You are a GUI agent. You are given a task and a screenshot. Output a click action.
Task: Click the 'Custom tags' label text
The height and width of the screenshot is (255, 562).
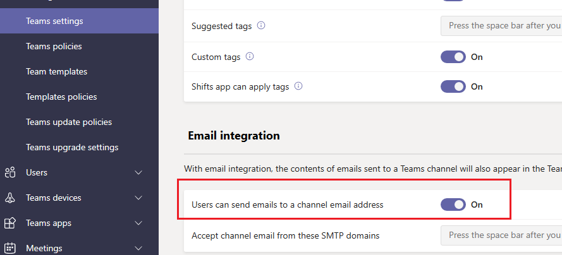[x=216, y=57]
